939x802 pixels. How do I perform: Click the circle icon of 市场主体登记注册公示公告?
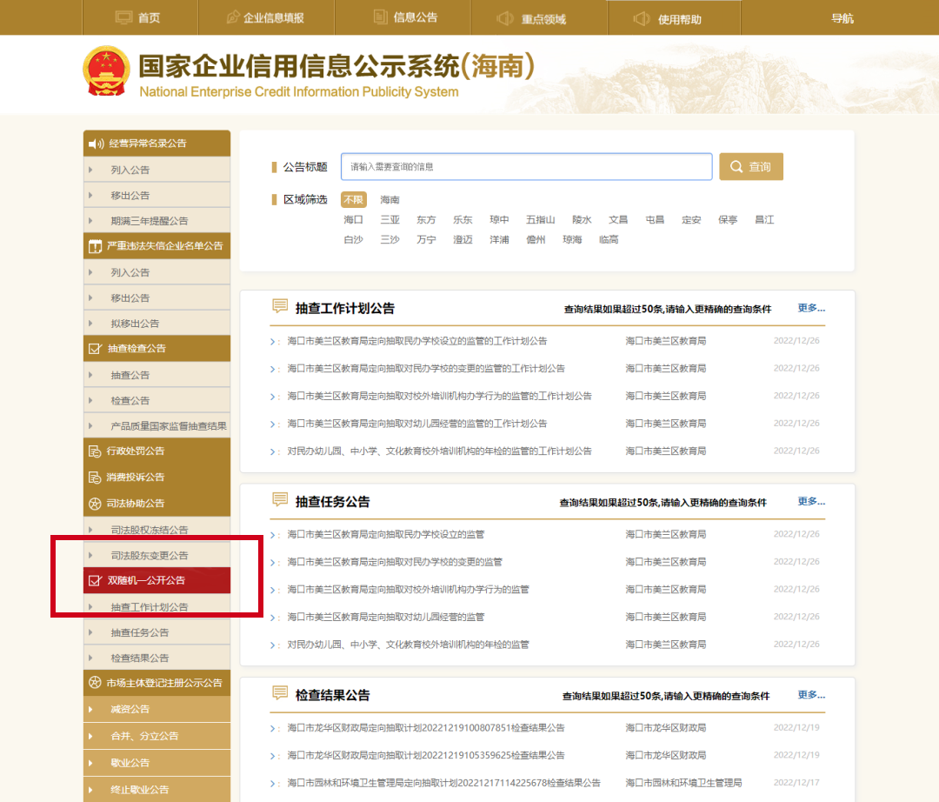point(95,682)
